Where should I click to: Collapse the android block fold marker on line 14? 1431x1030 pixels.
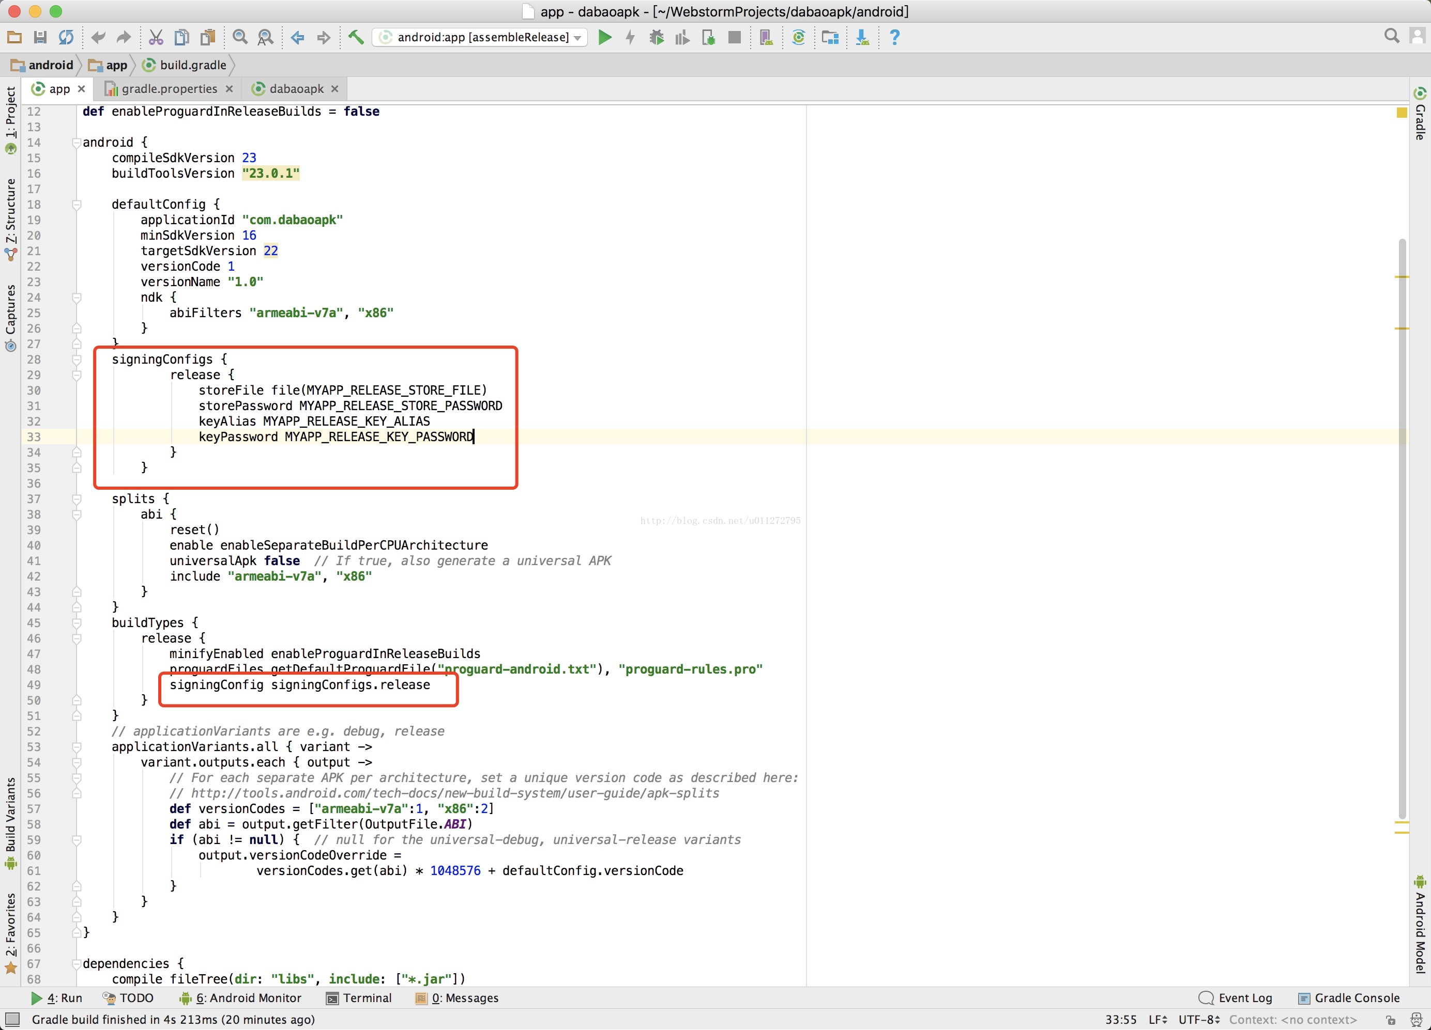pyautogui.click(x=77, y=143)
